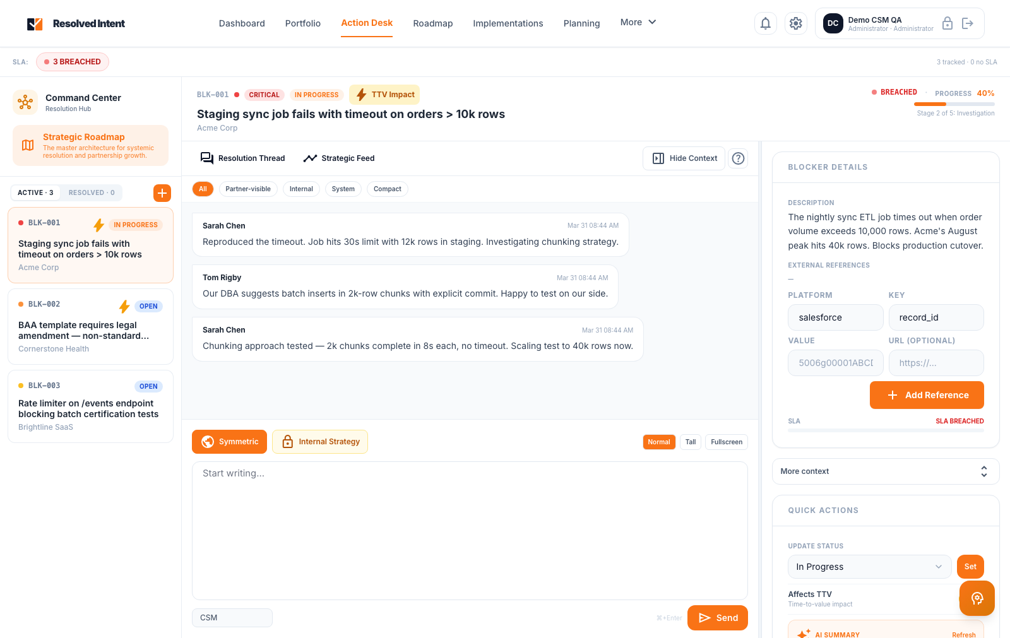Click the Strategic Roadmap book icon
This screenshot has width=1010, height=638.
[27, 145]
